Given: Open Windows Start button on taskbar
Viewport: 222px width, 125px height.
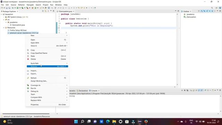Looking at the screenshot, I should [76, 122].
